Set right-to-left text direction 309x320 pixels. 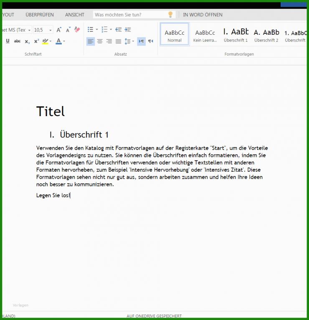click(150, 41)
